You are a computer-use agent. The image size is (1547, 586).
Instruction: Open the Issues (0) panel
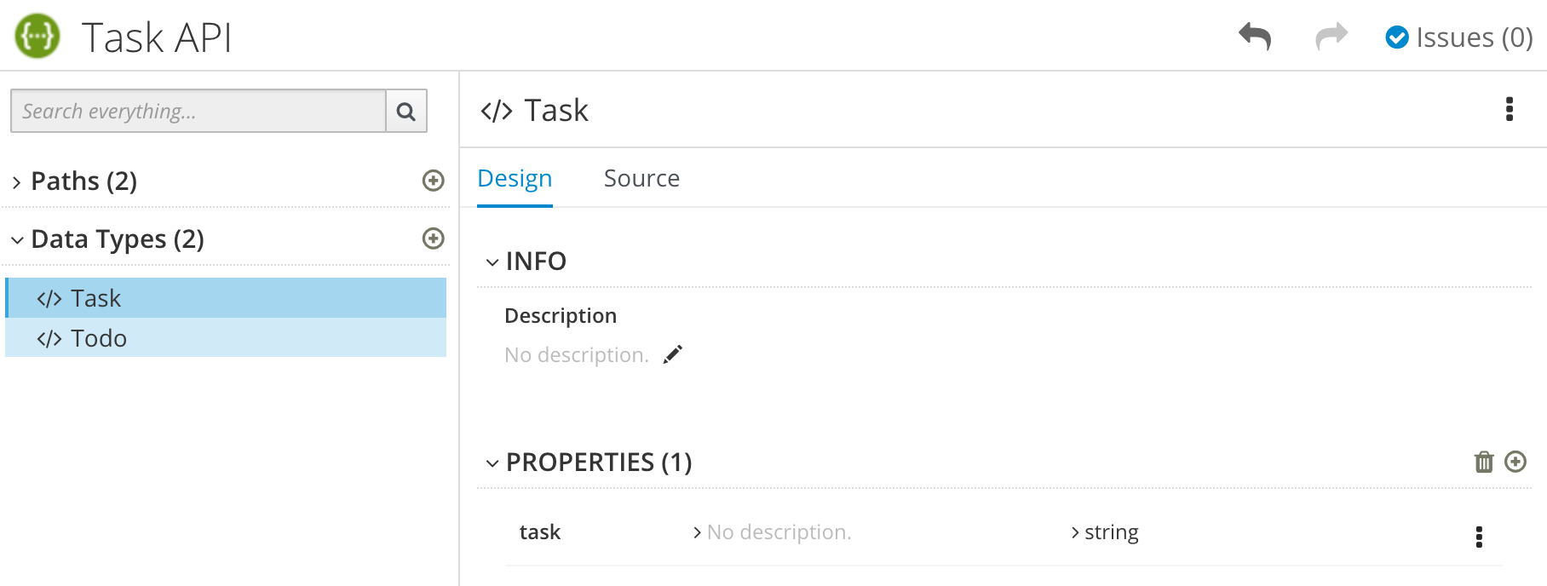pos(1467,37)
